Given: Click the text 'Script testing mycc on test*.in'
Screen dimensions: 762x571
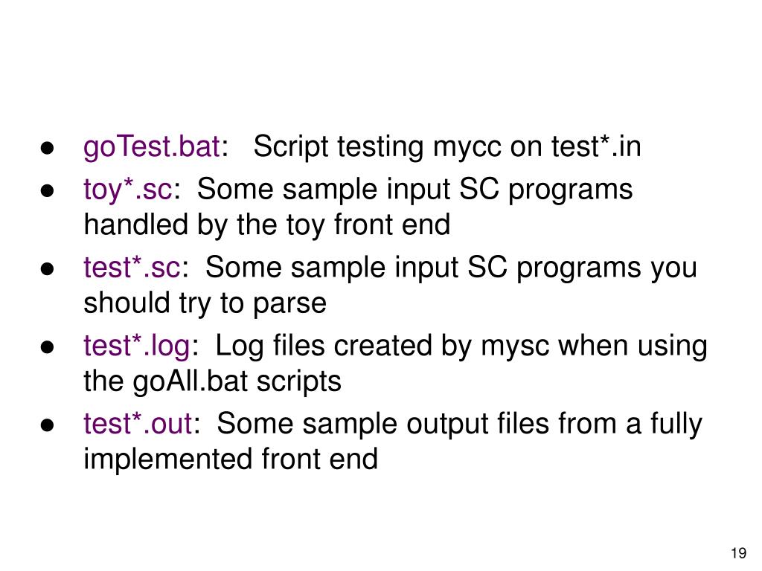Looking at the screenshot, I should (447, 146).
